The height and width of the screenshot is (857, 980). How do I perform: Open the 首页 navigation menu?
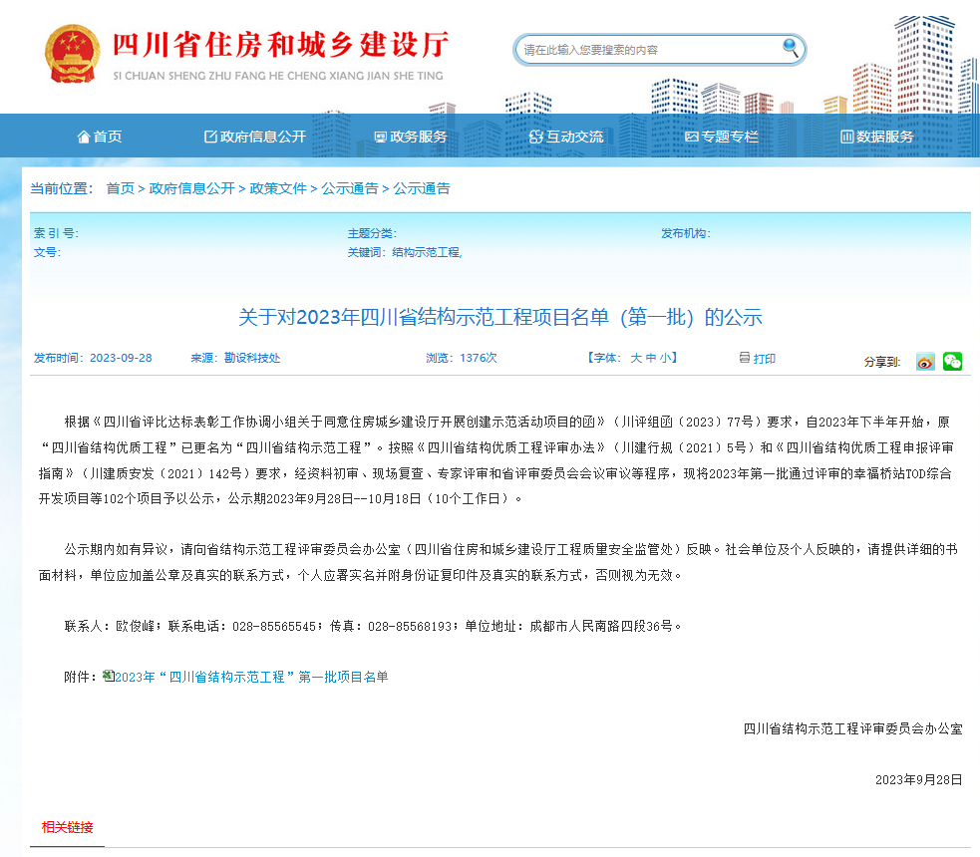[100, 137]
